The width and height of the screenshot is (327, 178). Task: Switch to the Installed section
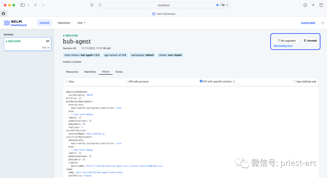(x=44, y=23)
